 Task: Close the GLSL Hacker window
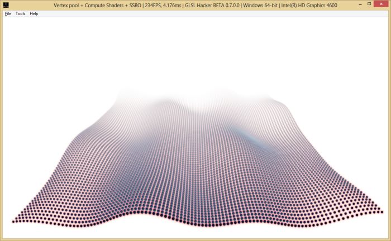(x=383, y=5)
